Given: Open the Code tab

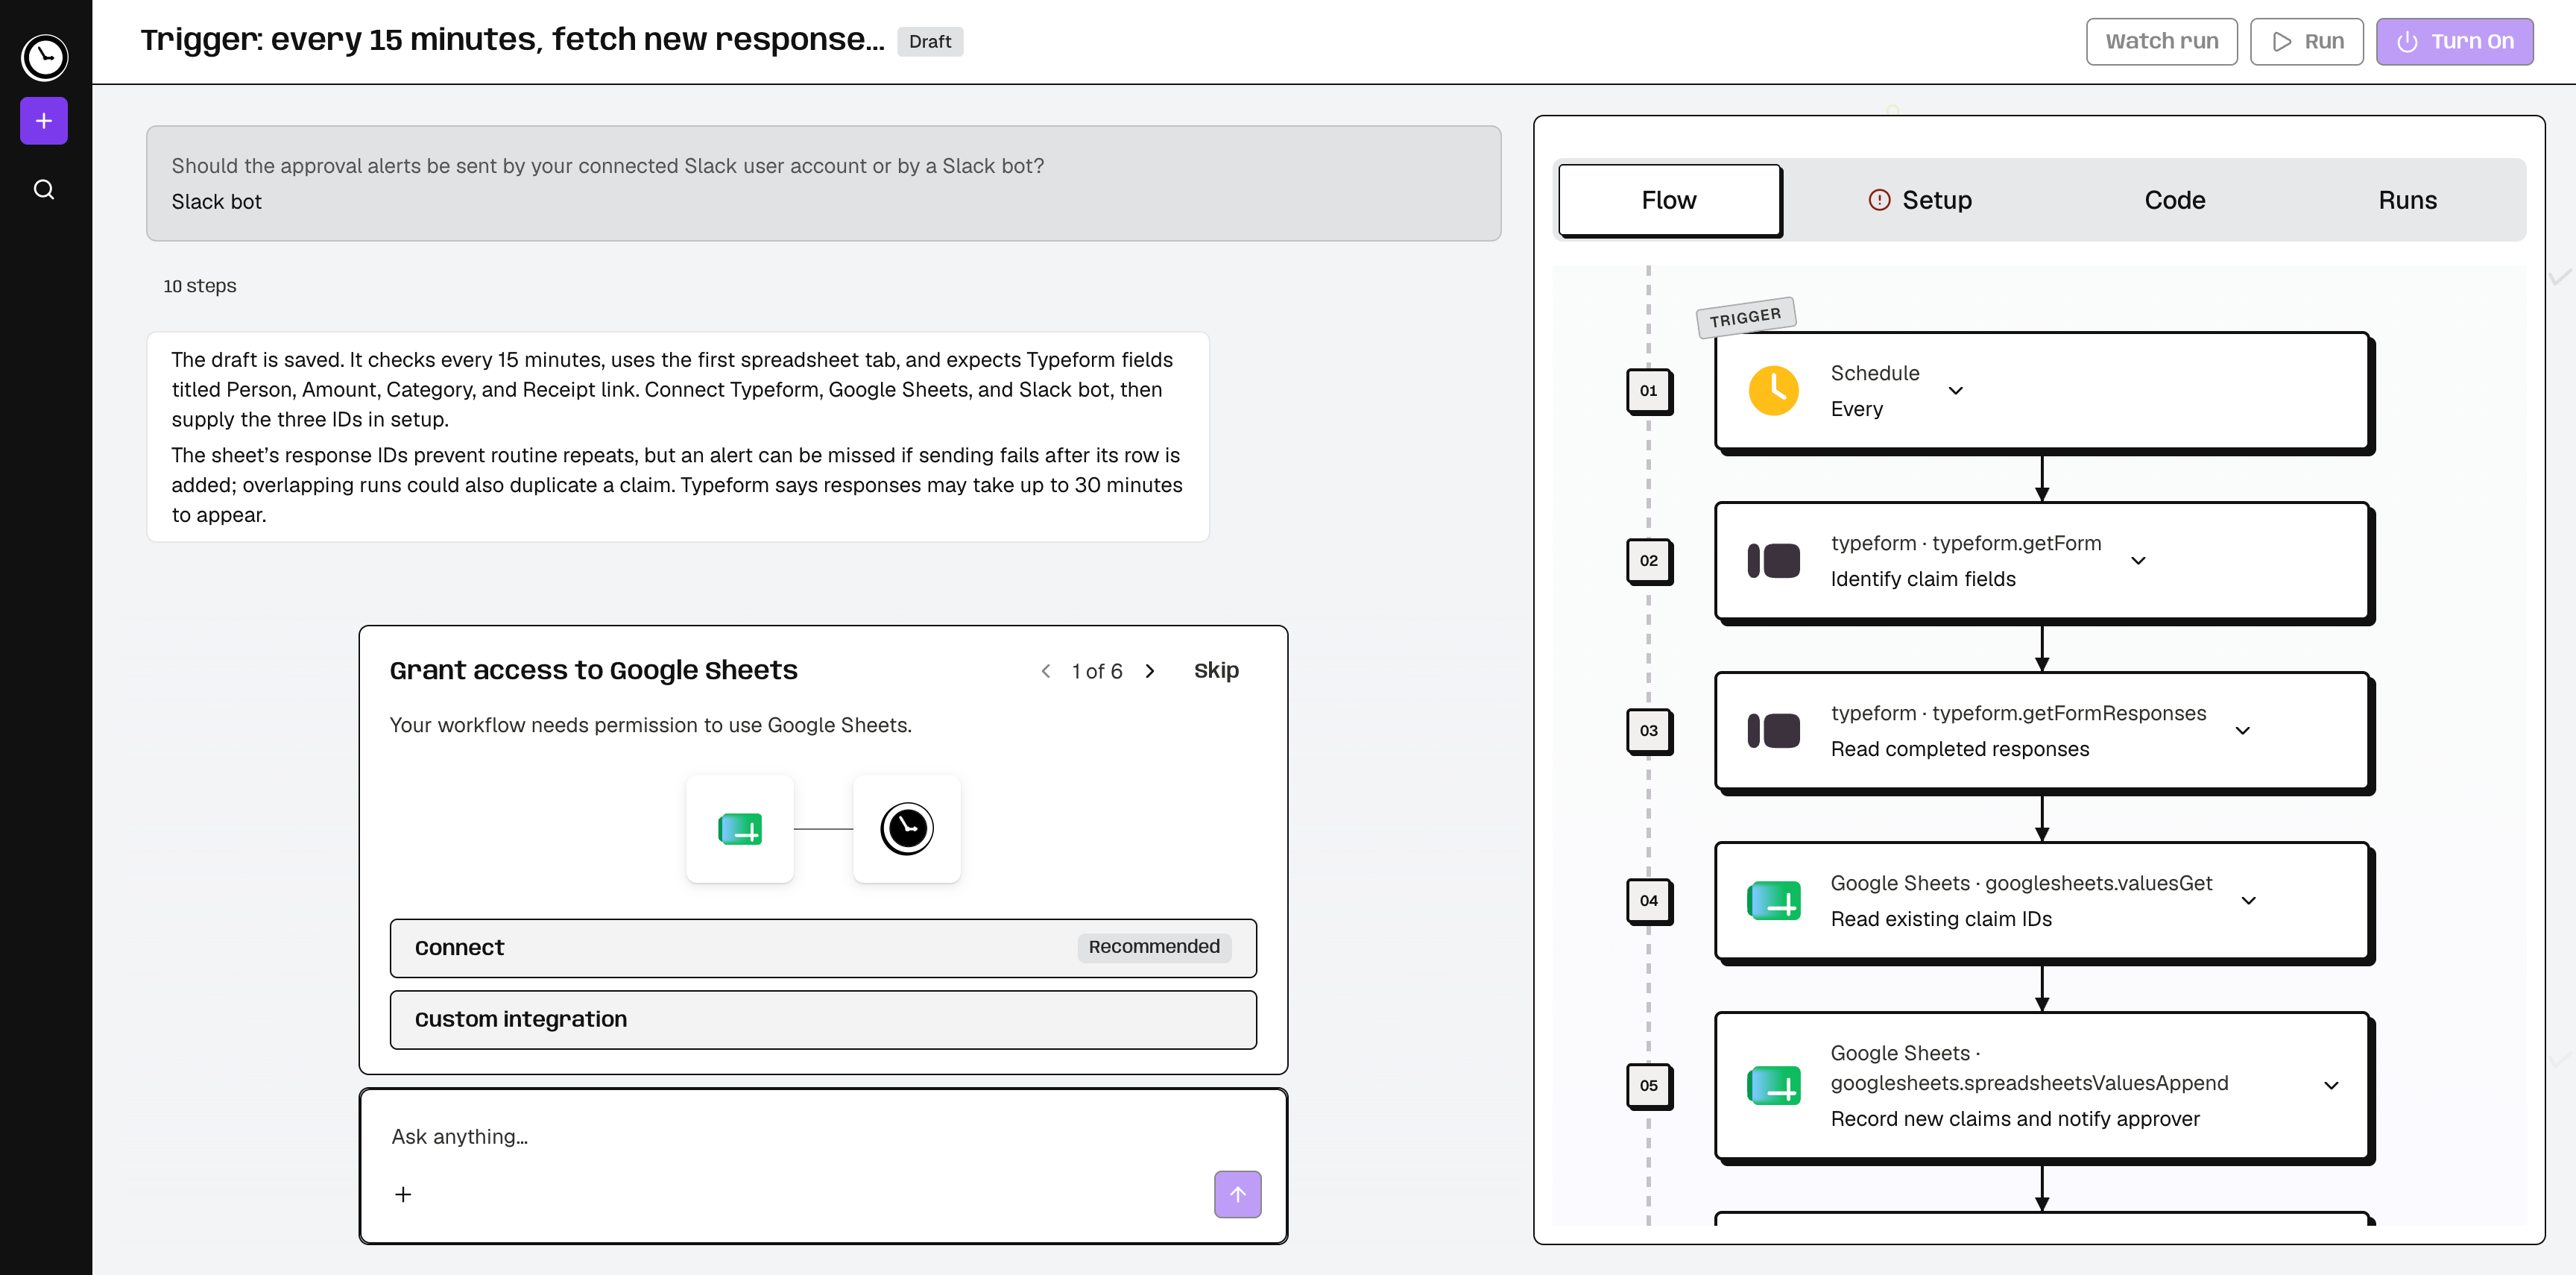Looking at the screenshot, I should coord(2175,200).
